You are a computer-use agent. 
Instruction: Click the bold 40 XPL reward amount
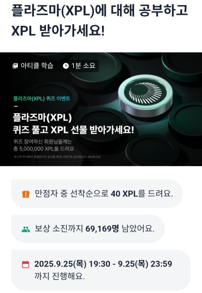(124, 194)
